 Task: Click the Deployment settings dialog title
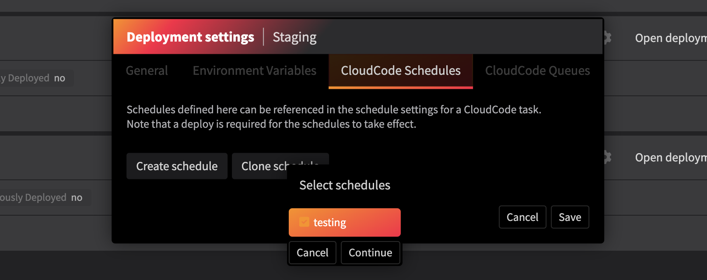click(x=190, y=37)
